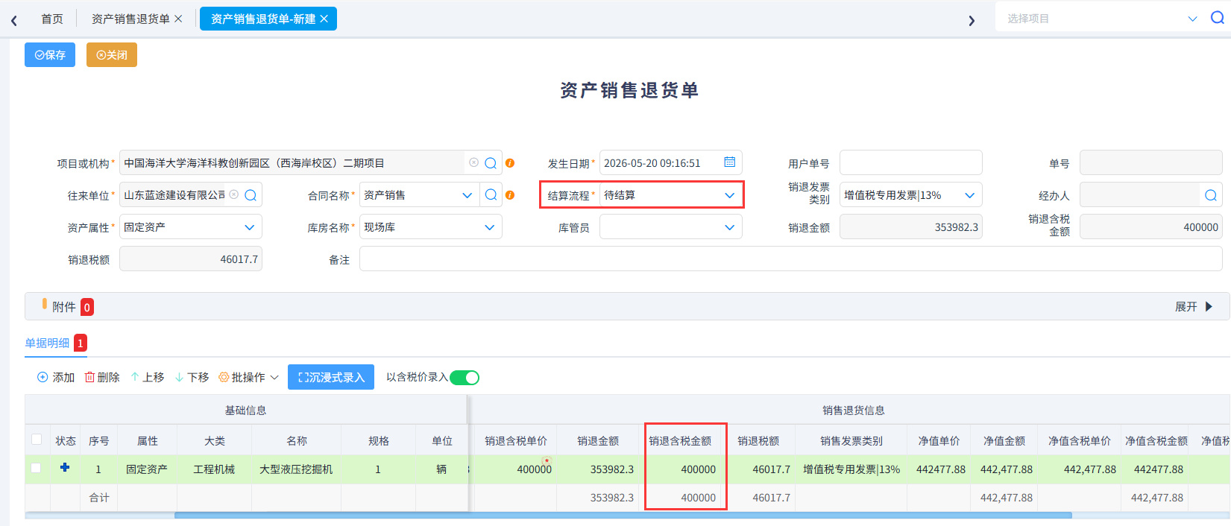Open the 经办人 lookup search
Image resolution: width=1231 pixels, height=526 pixels.
point(1211,195)
